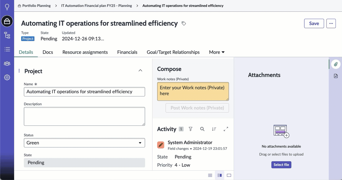This screenshot has height=180, width=342.
Task: Show the attachments paperclip panel
Action: [336, 64]
